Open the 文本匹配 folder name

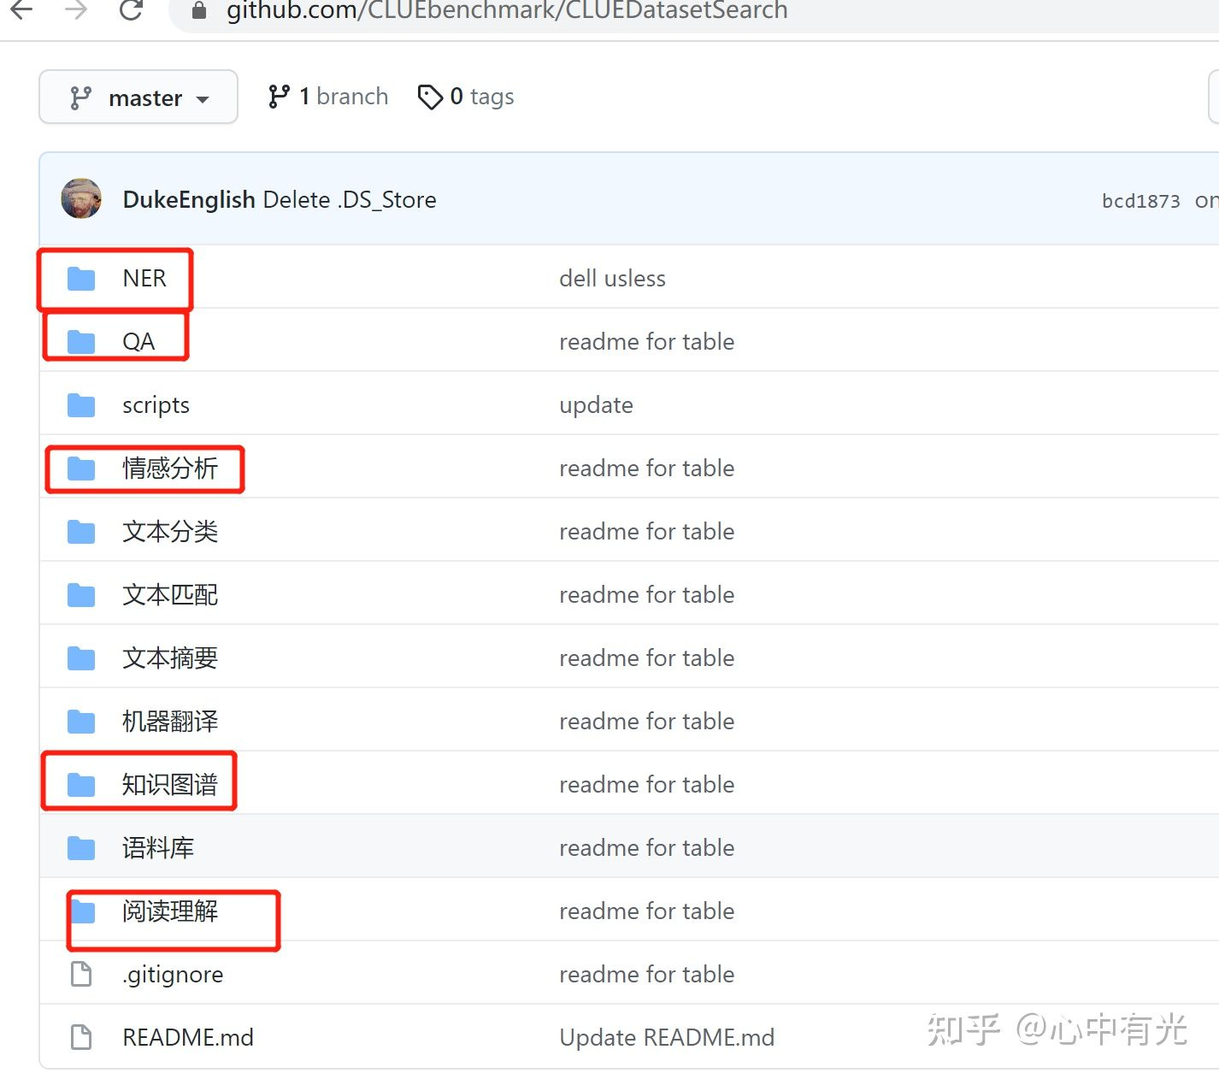tap(170, 595)
